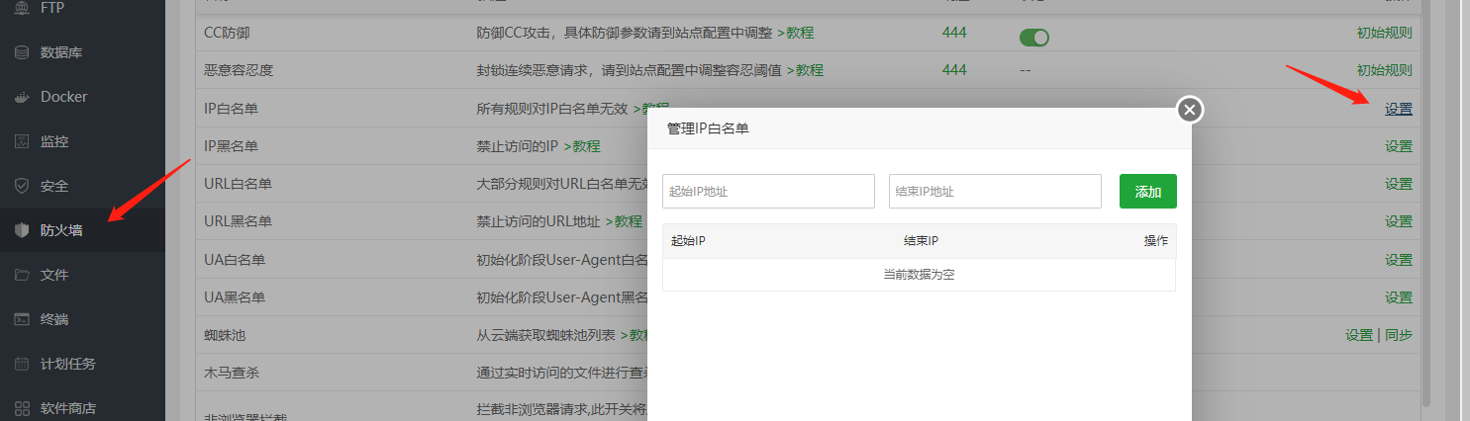Click the 木马查杀 row name
Screen dimensions: 1470x421
click(x=233, y=374)
